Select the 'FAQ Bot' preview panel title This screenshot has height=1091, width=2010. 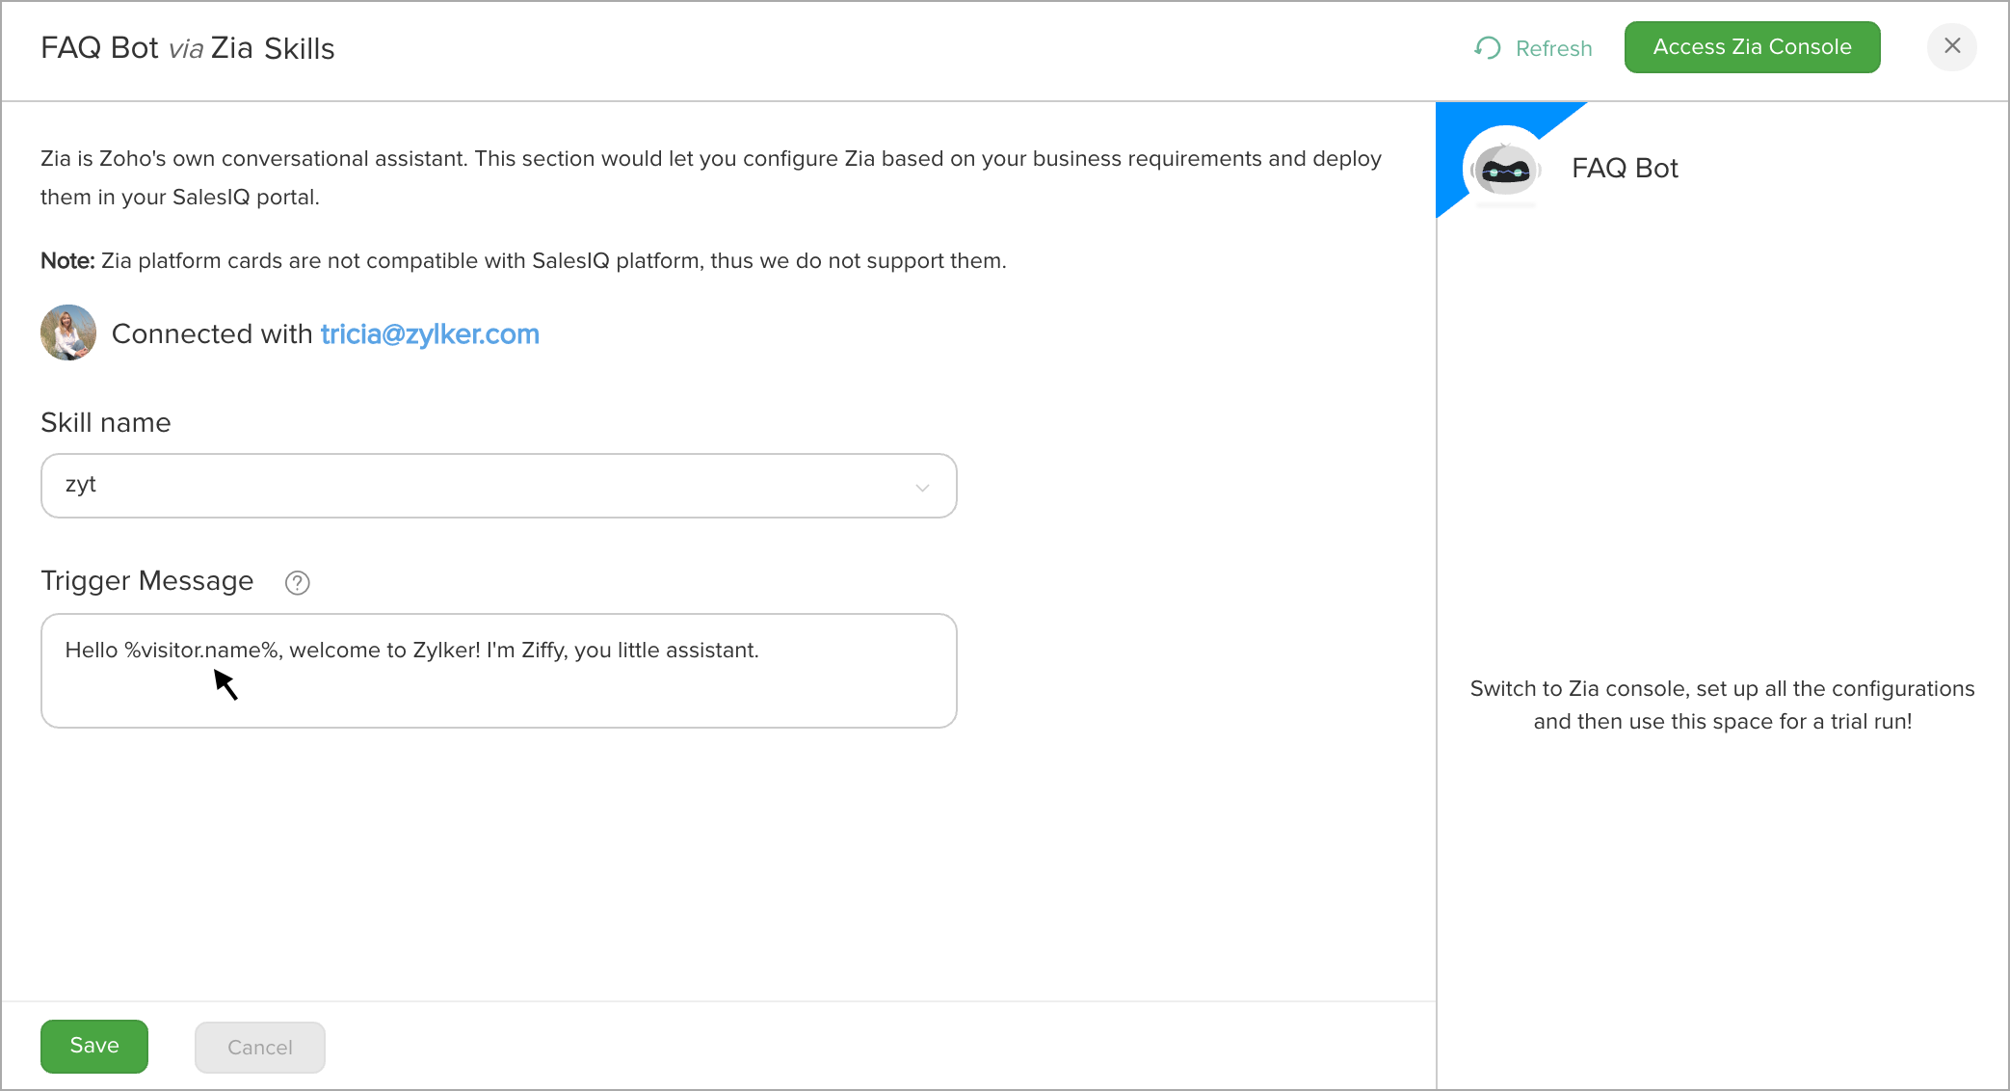point(1625,168)
